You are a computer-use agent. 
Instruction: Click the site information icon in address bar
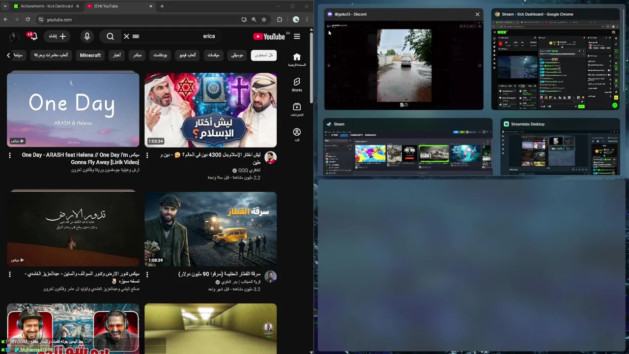click(41, 20)
